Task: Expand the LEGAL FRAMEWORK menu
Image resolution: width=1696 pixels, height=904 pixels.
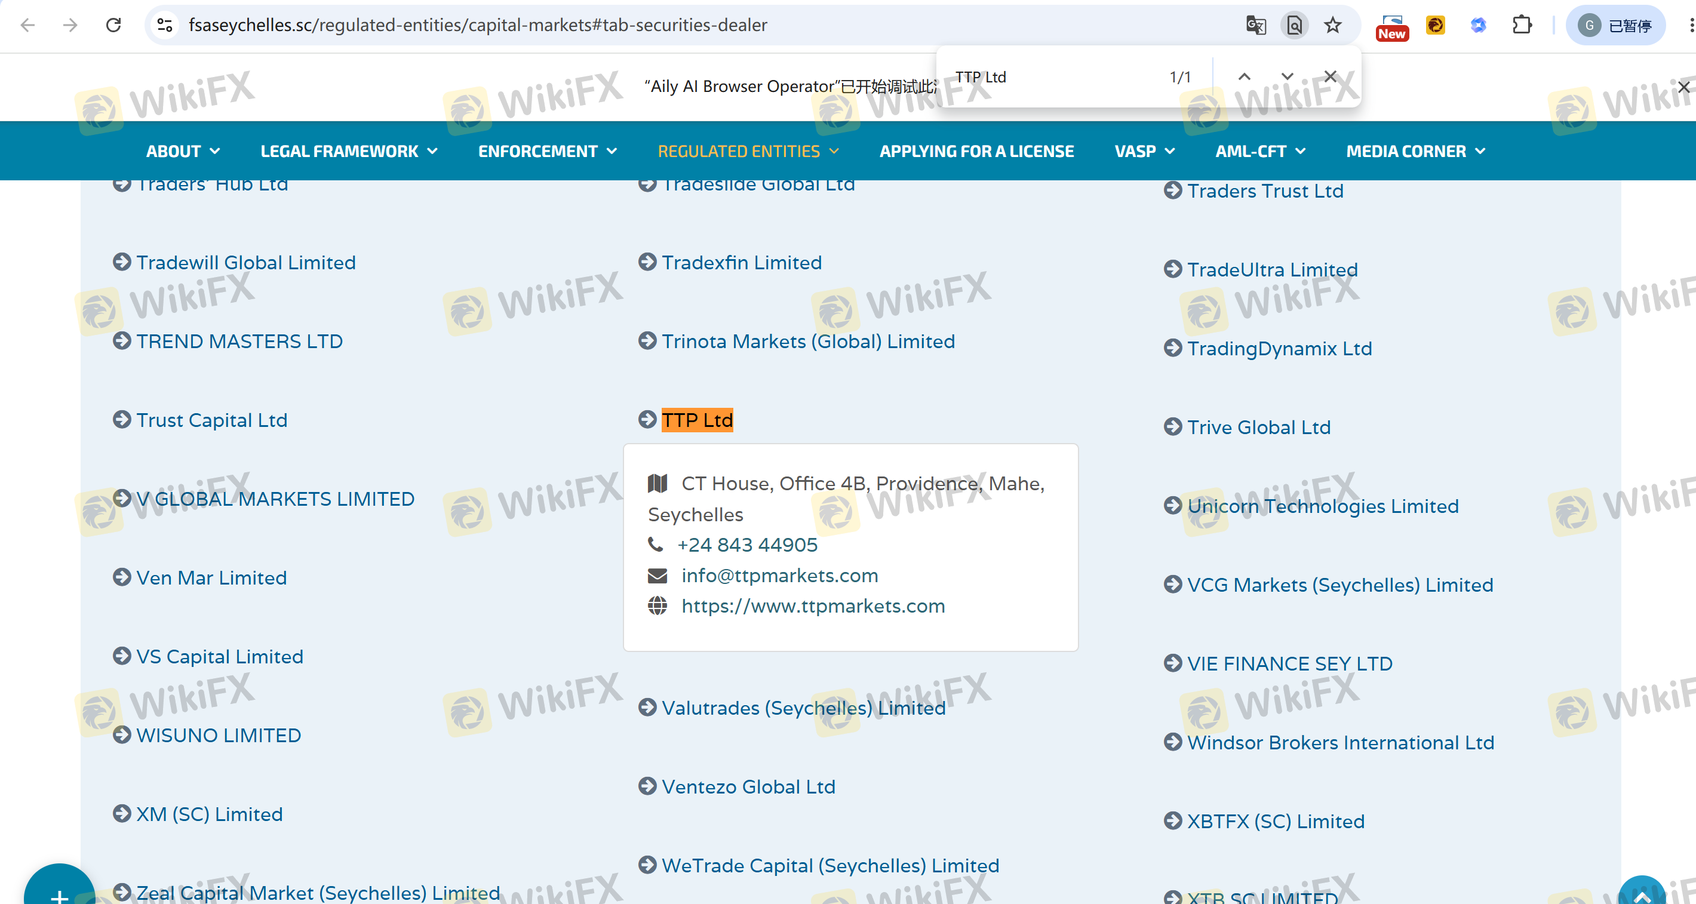Action: pyautogui.click(x=349, y=151)
